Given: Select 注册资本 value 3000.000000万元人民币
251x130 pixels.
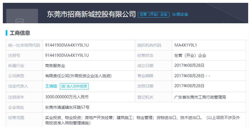Looking at the screenshot, I should [67, 97].
